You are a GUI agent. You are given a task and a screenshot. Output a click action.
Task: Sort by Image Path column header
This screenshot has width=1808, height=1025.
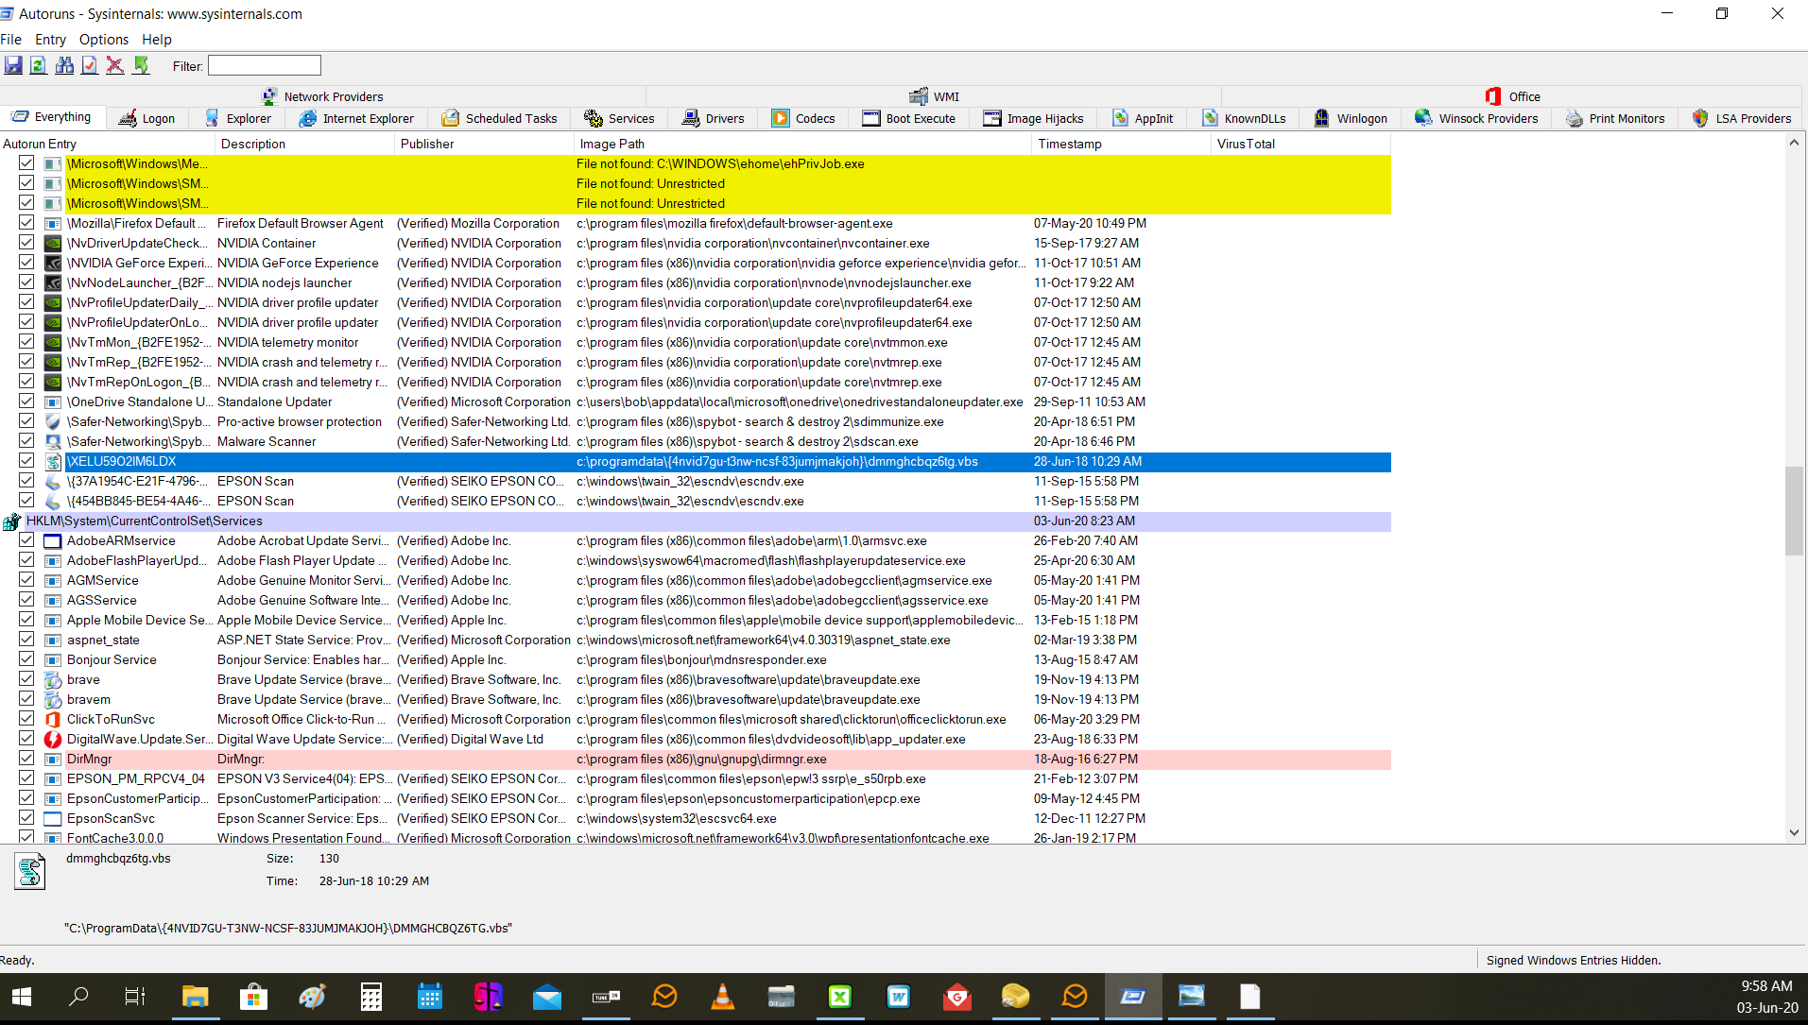802,145
